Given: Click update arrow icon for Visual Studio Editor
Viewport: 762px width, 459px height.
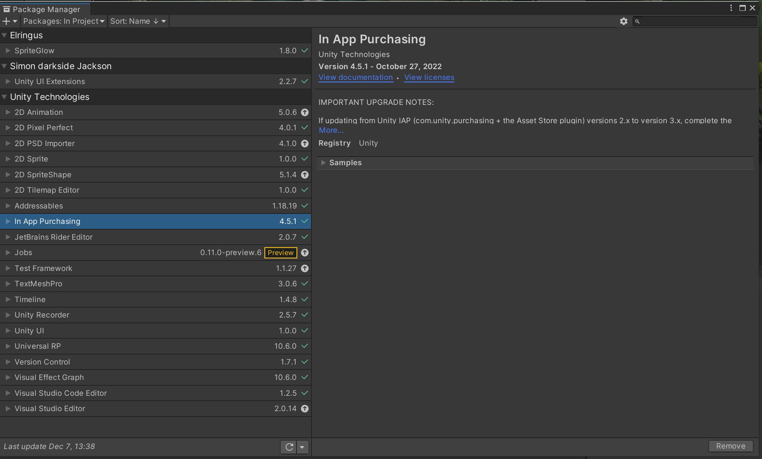Looking at the screenshot, I should click(x=305, y=409).
